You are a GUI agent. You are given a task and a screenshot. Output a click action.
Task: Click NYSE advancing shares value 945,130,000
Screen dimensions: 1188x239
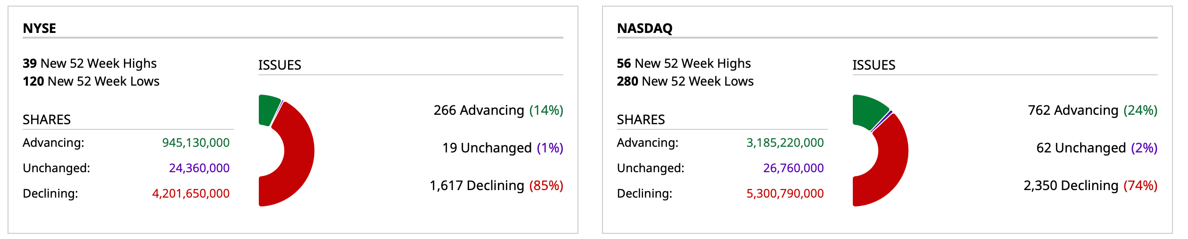click(196, 143)
